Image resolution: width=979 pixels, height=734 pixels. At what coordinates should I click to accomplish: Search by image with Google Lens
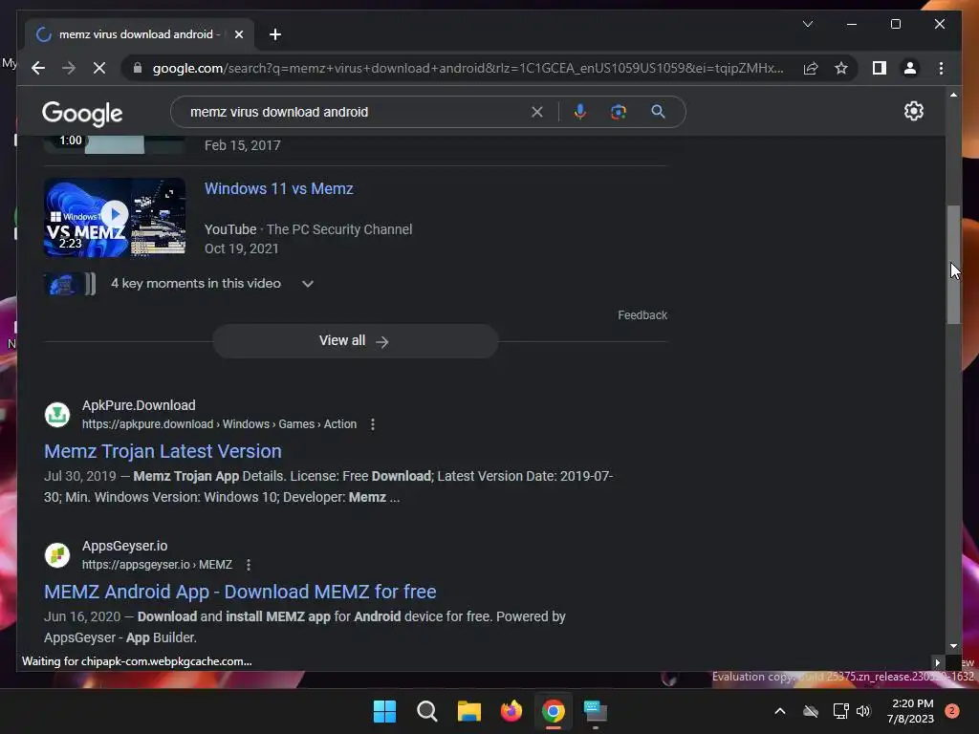pos(619,112)
